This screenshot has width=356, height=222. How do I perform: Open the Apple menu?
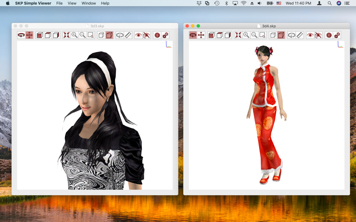8,3
